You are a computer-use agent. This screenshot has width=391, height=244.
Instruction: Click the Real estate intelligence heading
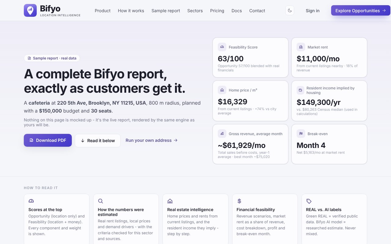(x=190, y=210)
